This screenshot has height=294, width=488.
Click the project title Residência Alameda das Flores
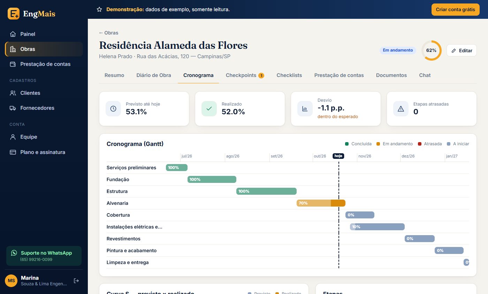coord(173,45)
